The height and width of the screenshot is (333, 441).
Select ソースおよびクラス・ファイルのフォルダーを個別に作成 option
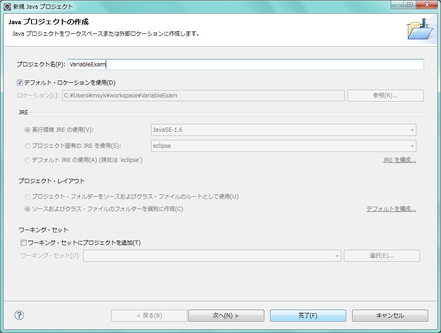[x=28, y=209]
